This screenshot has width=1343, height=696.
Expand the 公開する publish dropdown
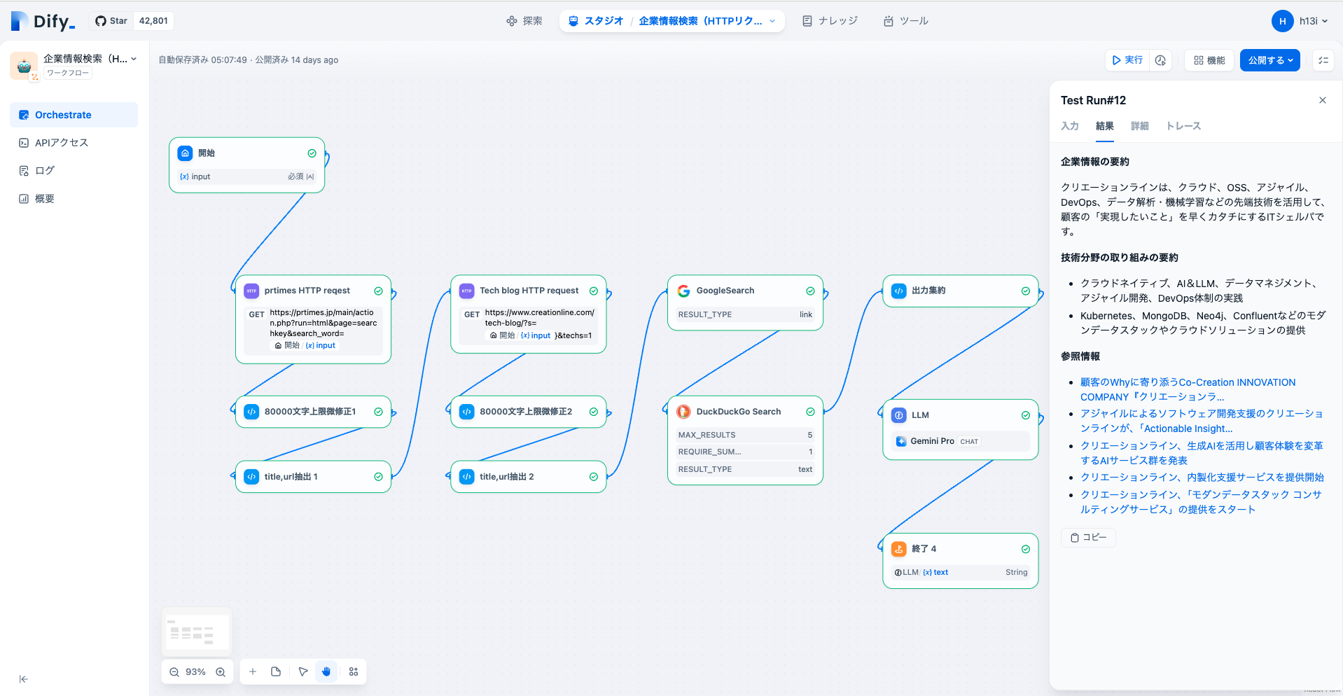1269,60
